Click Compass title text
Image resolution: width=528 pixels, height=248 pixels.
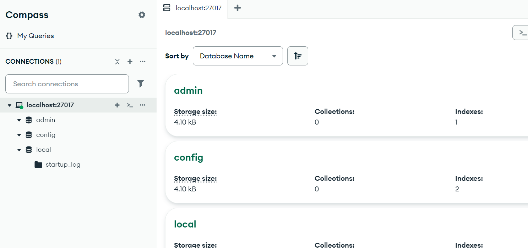tap(27, 15)
